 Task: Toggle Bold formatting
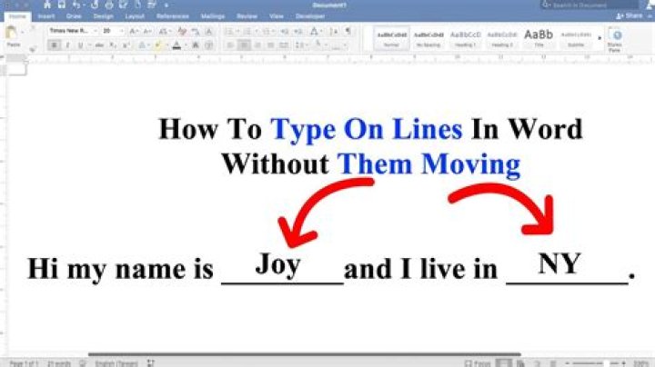(x=55, y=45)
